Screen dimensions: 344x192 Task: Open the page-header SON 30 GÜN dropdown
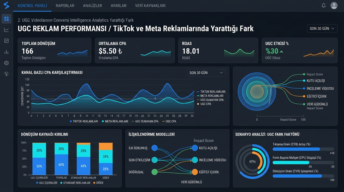(322, 28)
